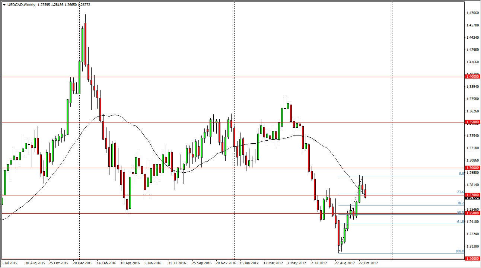Select the 23.6 Fibonacci retracement label
The image size is (481, 268).
click(x=461, y=192)
